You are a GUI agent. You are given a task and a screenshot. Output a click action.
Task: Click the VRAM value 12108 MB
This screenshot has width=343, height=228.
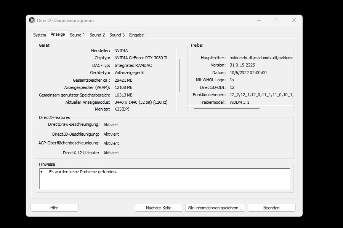(123, 87)
